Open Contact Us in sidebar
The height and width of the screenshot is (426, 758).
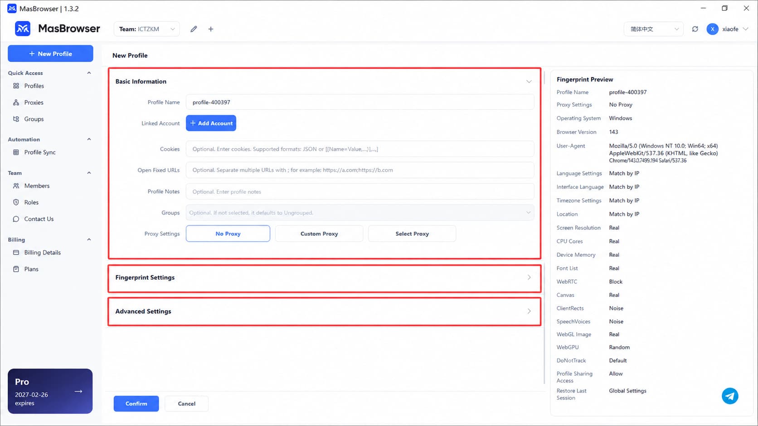pyautogui.click(x=39, y=219)
